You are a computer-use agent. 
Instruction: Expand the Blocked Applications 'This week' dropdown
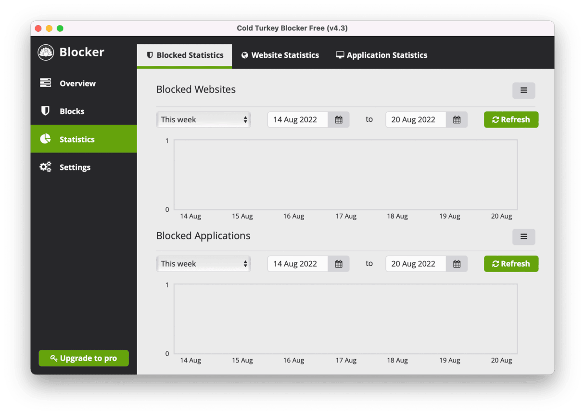(x=203, y=264)
